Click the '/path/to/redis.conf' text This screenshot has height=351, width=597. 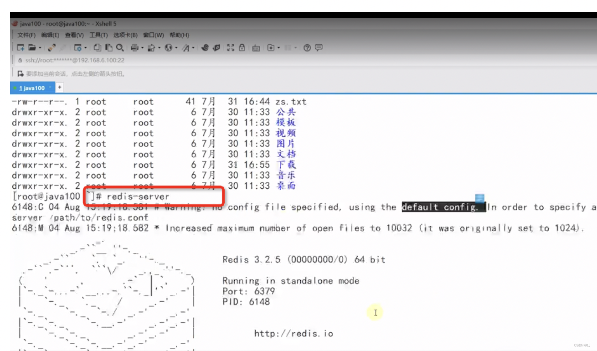click(98, 217)
